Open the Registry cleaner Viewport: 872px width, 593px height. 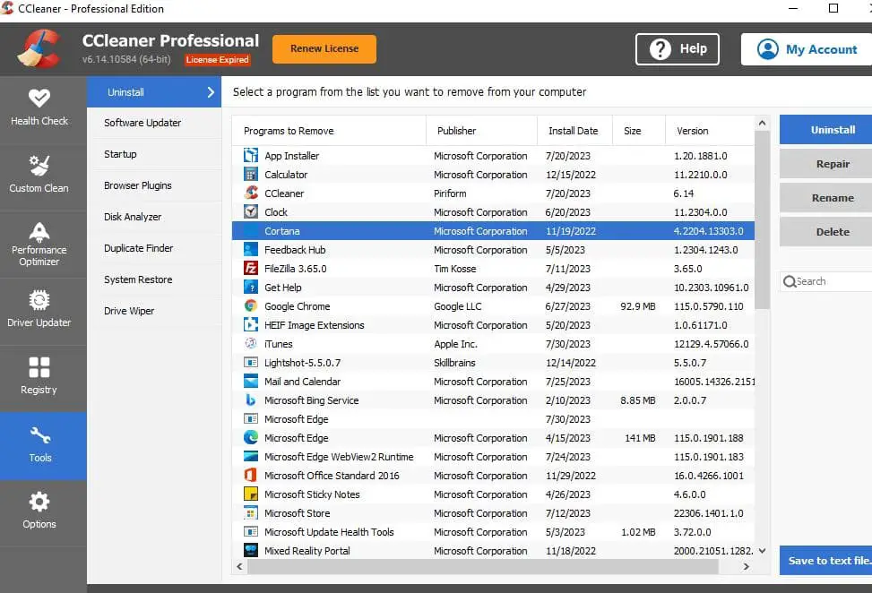(39, 376)
